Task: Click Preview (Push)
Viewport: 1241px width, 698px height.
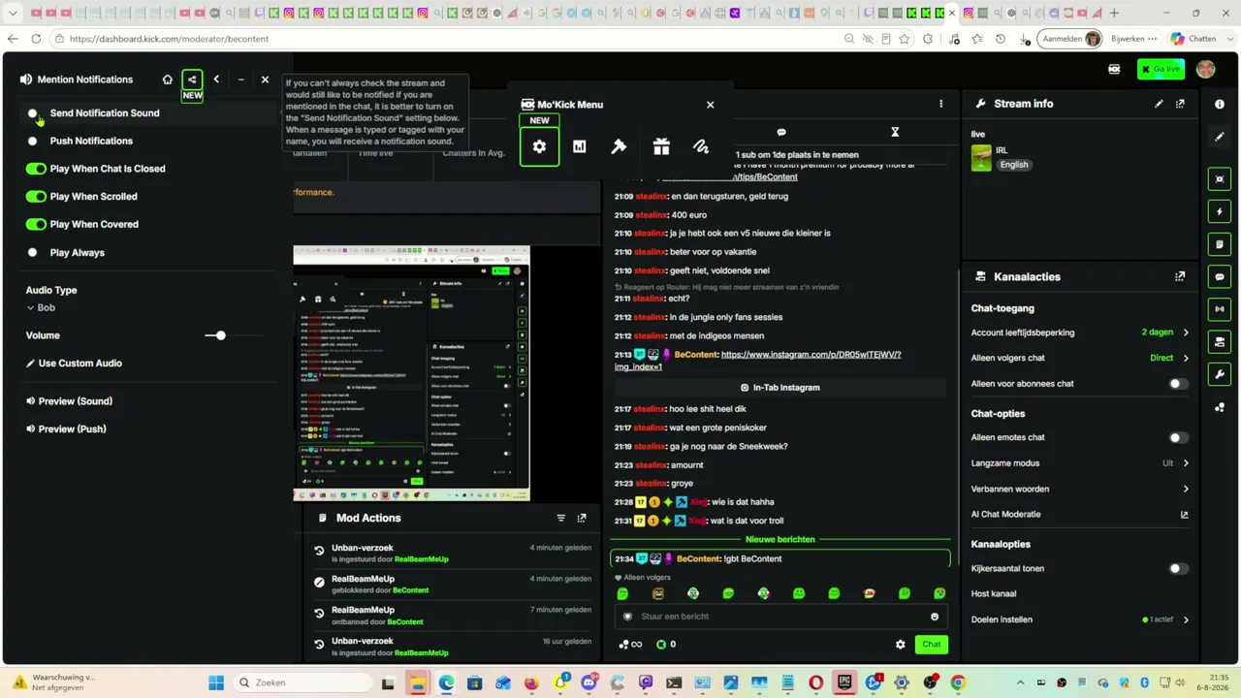Action: pyautogui.click(x=66, y=429)
